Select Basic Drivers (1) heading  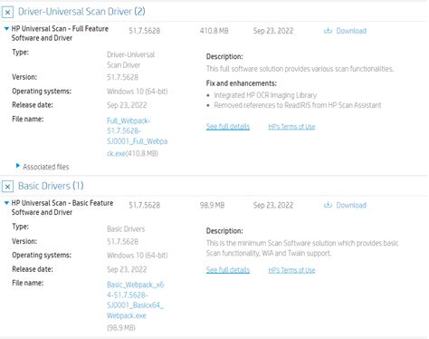tap(51, 186)
